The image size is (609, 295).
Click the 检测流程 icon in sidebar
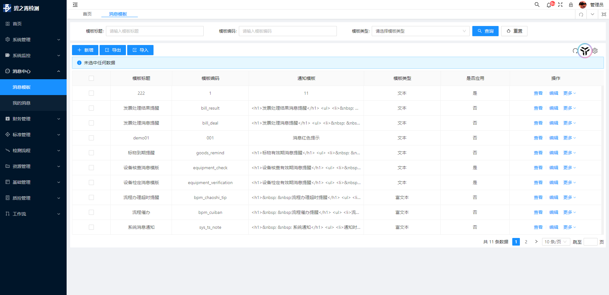(8, 151)
